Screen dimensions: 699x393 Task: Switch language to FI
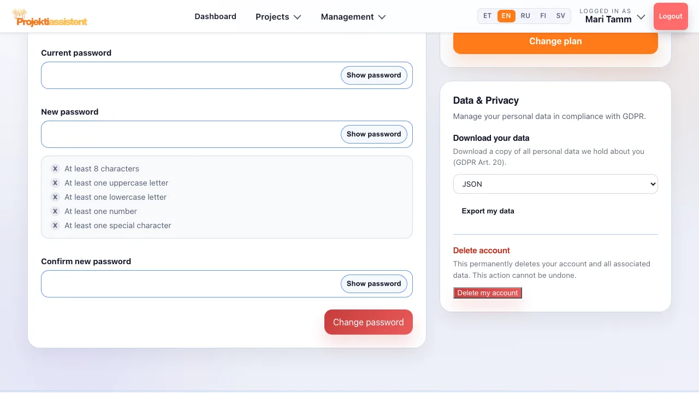click(543, 16)
